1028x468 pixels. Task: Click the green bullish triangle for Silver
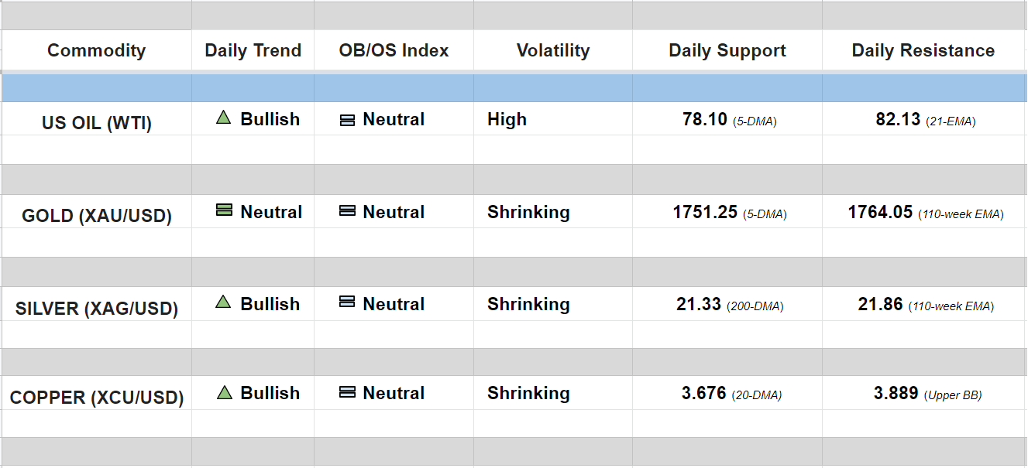224,302
